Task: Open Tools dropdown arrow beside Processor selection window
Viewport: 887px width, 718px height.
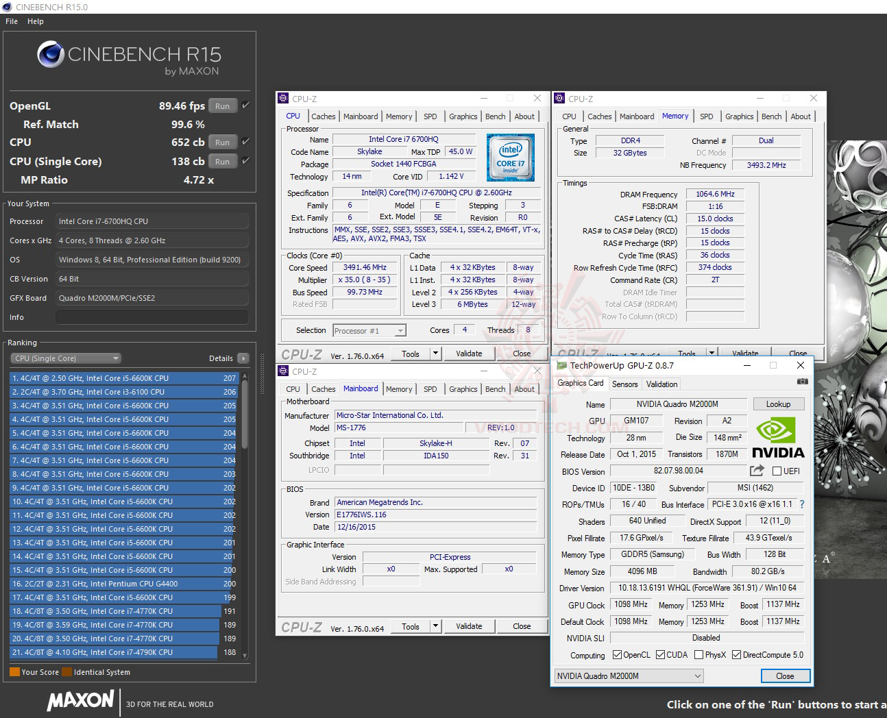Action: 435,354
